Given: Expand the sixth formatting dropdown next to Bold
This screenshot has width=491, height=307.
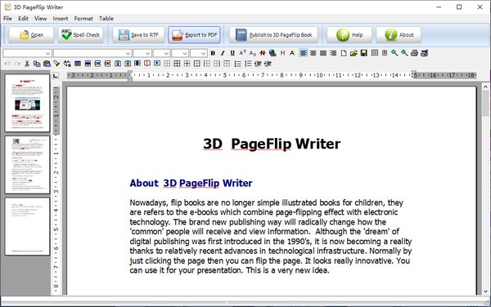Looking at the screenshot, I should [x=204, y=53].
